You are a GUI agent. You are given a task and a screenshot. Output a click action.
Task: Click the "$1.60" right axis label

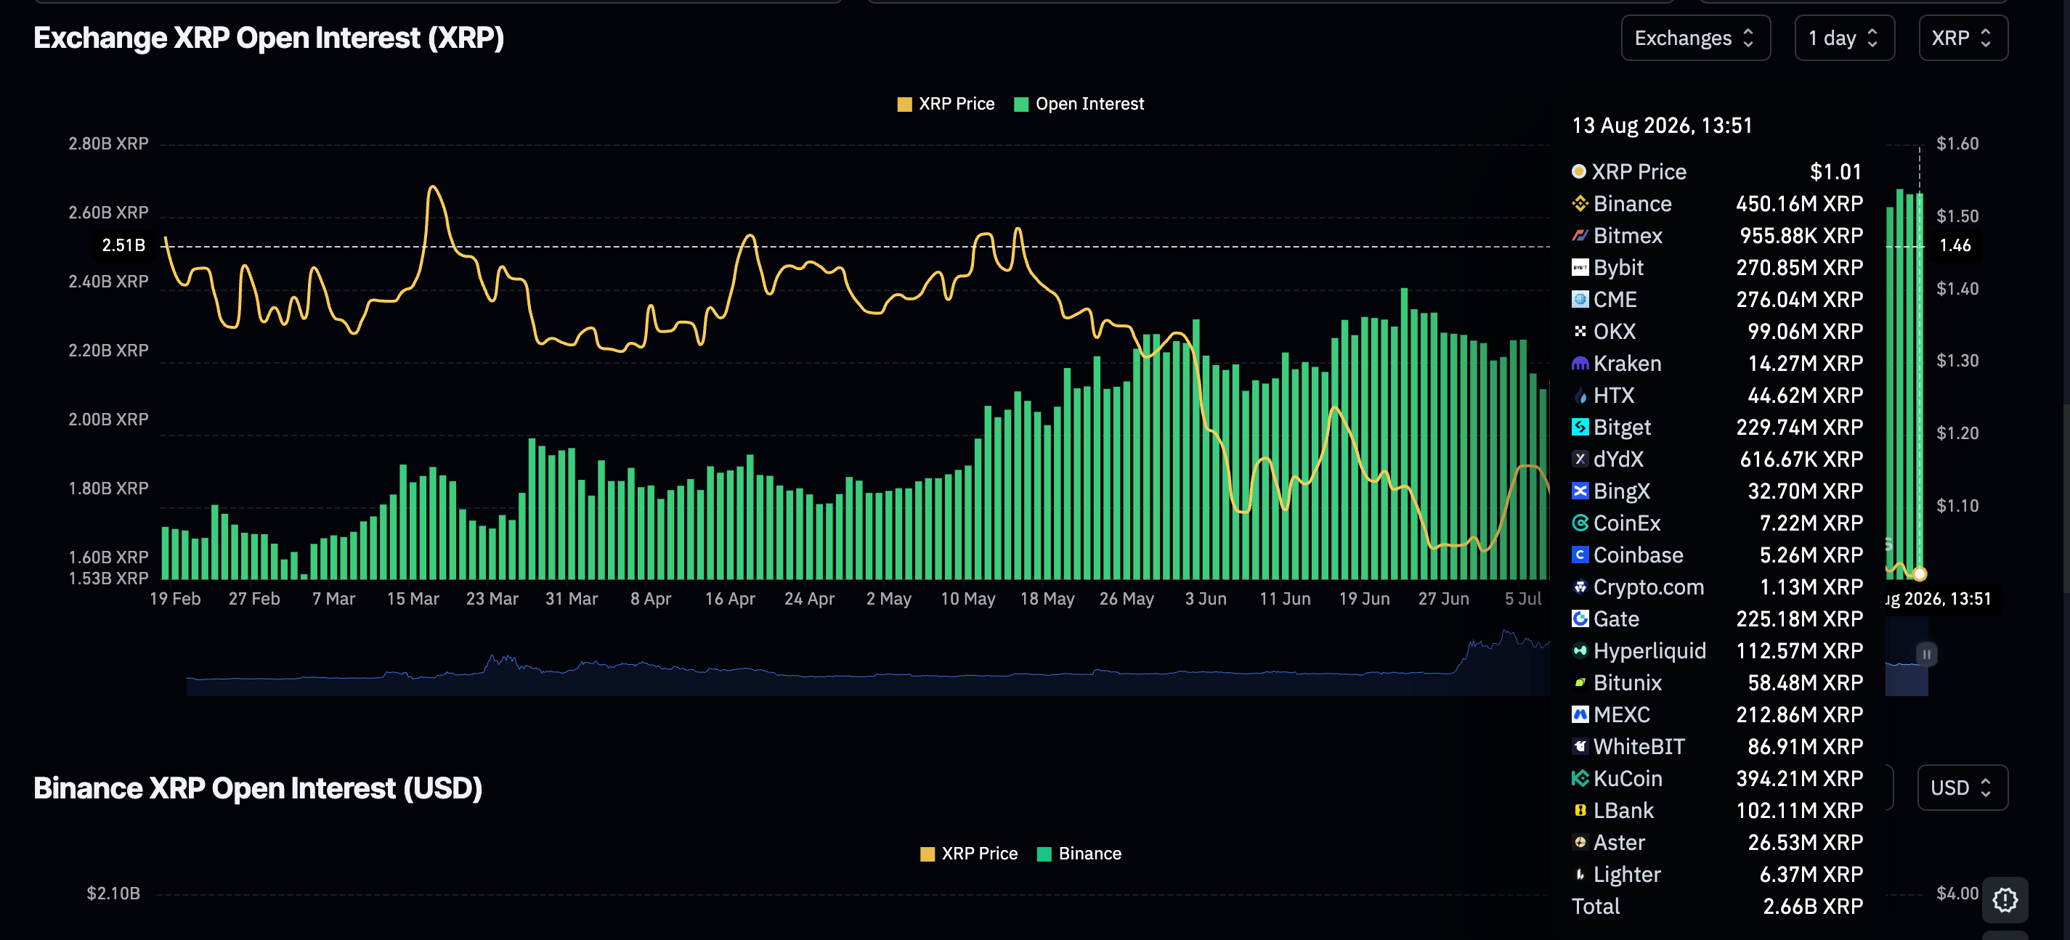1957,143
